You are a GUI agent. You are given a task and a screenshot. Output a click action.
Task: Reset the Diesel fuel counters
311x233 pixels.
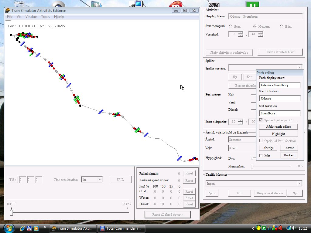(x=189, y=204)
